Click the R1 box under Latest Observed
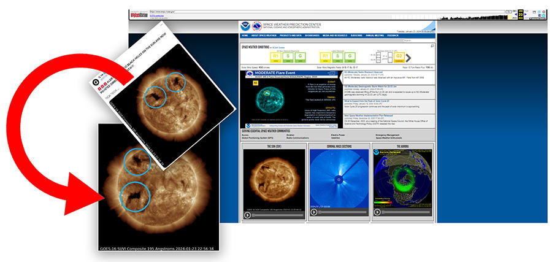This screenshot has height=262, width=552. click(325, 58)
